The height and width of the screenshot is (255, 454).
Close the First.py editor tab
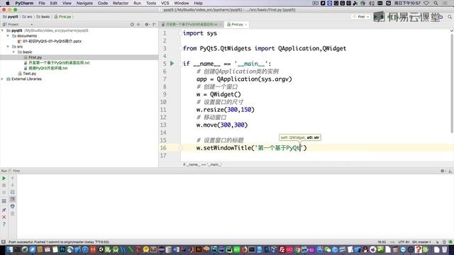click(x=246, y=25)
